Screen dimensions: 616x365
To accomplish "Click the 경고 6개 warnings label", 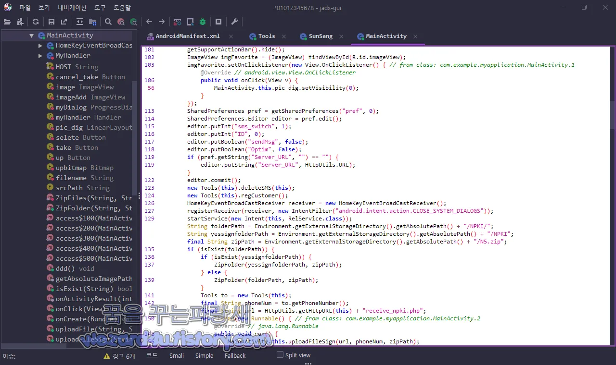I will [x=124, y=356].
